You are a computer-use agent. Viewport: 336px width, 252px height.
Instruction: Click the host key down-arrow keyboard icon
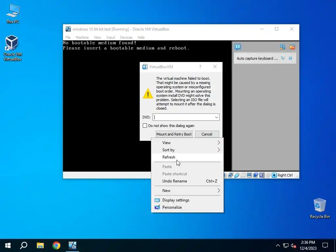coord(274,175)
